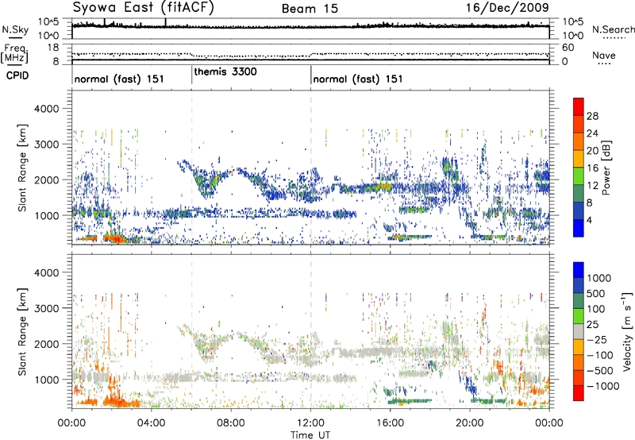Click the 'N.Search' legend label
Image resolution: width=635 pixels, height=440 pixels.
point(614,29)
